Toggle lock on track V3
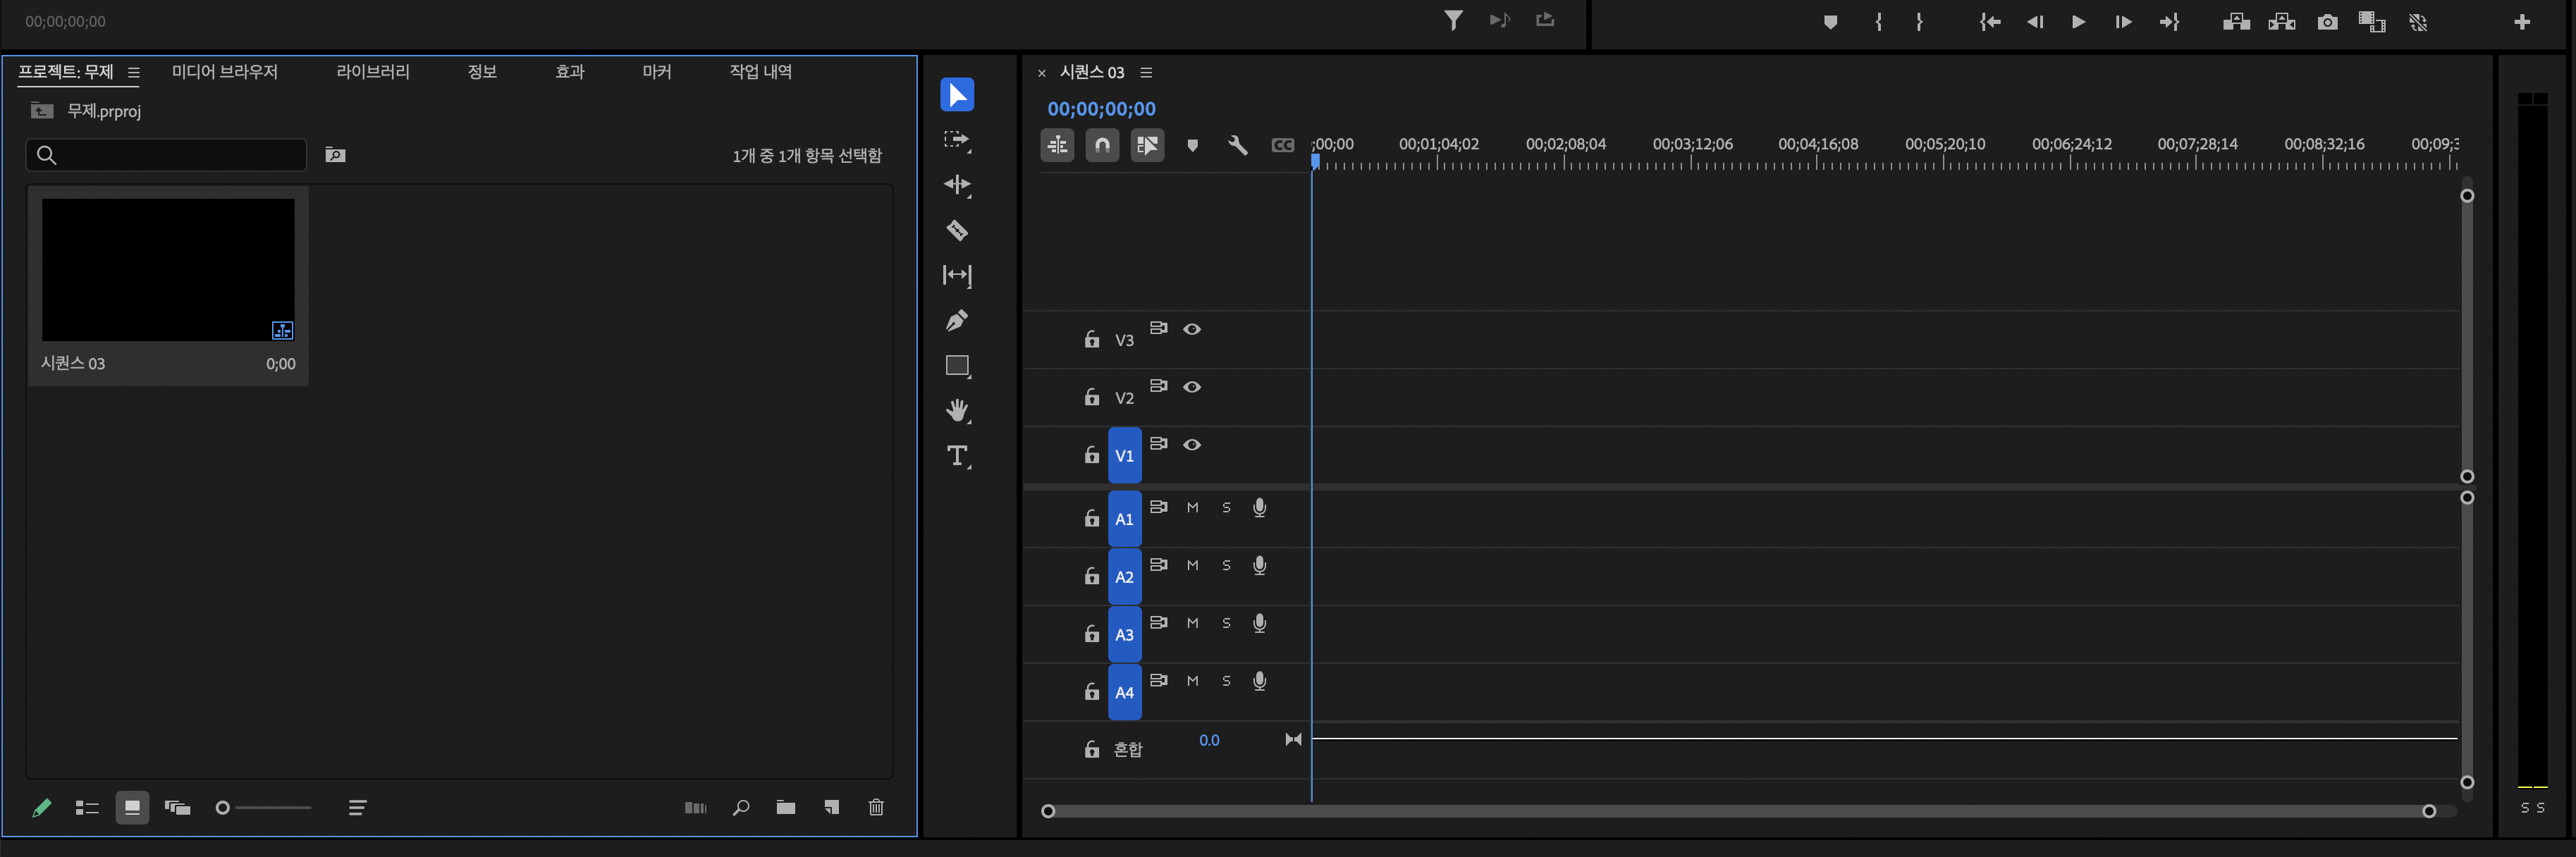 1092,340
